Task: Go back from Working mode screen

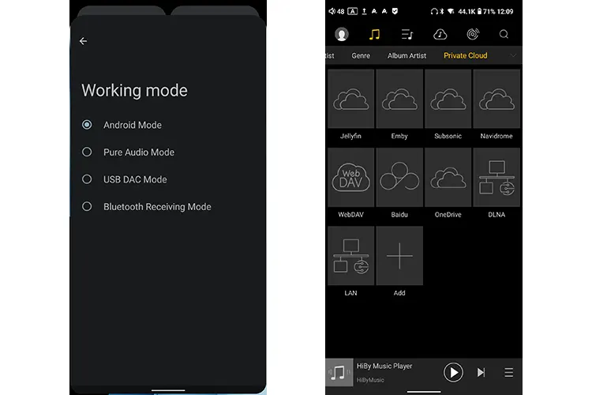Action: point(84,41)
